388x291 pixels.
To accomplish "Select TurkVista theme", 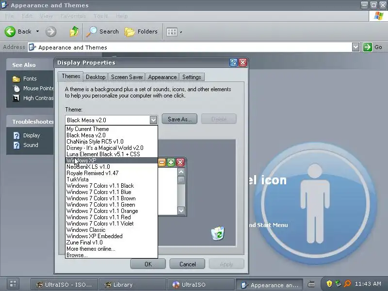I will 112,179.
